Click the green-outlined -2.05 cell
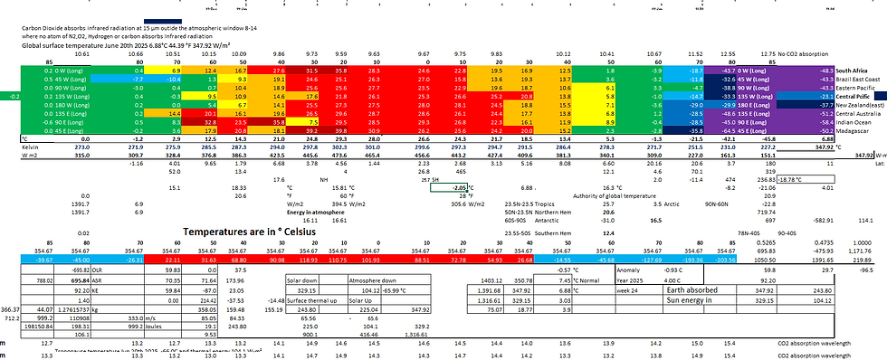Screen dimensions: 887x360 [448, 187]
